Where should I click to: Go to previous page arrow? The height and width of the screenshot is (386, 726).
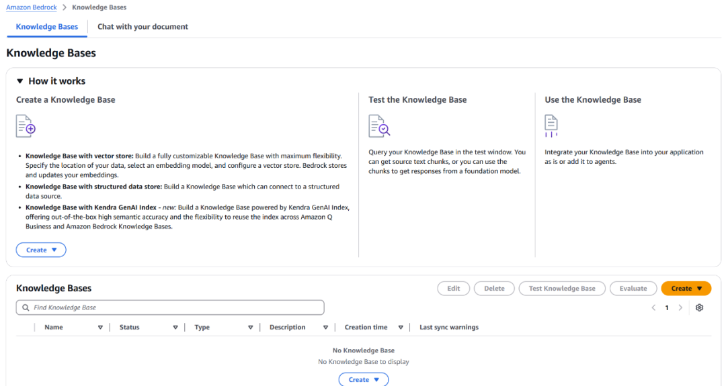click(653, 307)
